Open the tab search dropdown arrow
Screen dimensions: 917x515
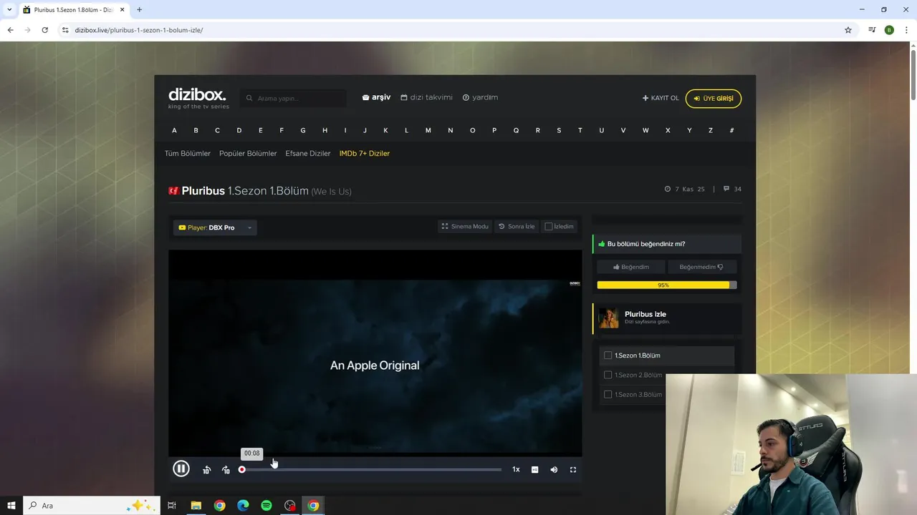tap(9, 10)
